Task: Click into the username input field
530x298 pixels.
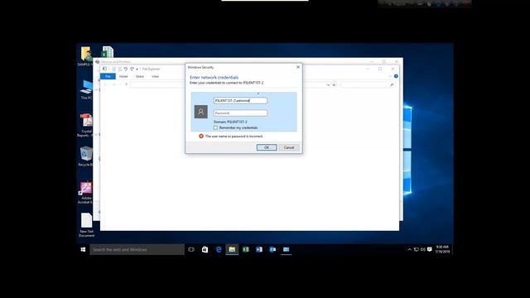Action: click(240, 101)
